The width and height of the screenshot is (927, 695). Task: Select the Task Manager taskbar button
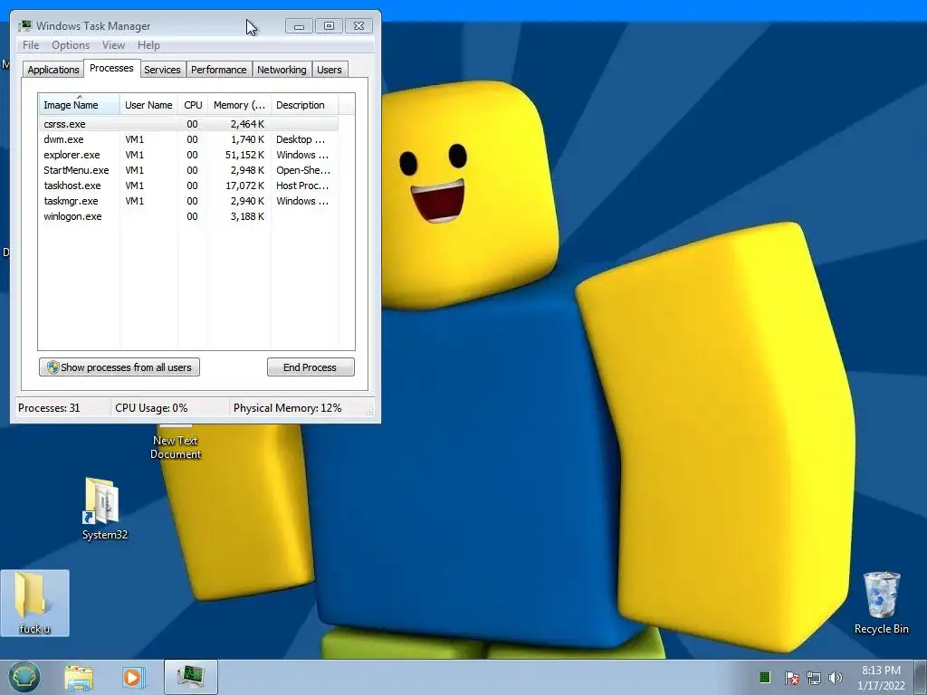[191, 677]
